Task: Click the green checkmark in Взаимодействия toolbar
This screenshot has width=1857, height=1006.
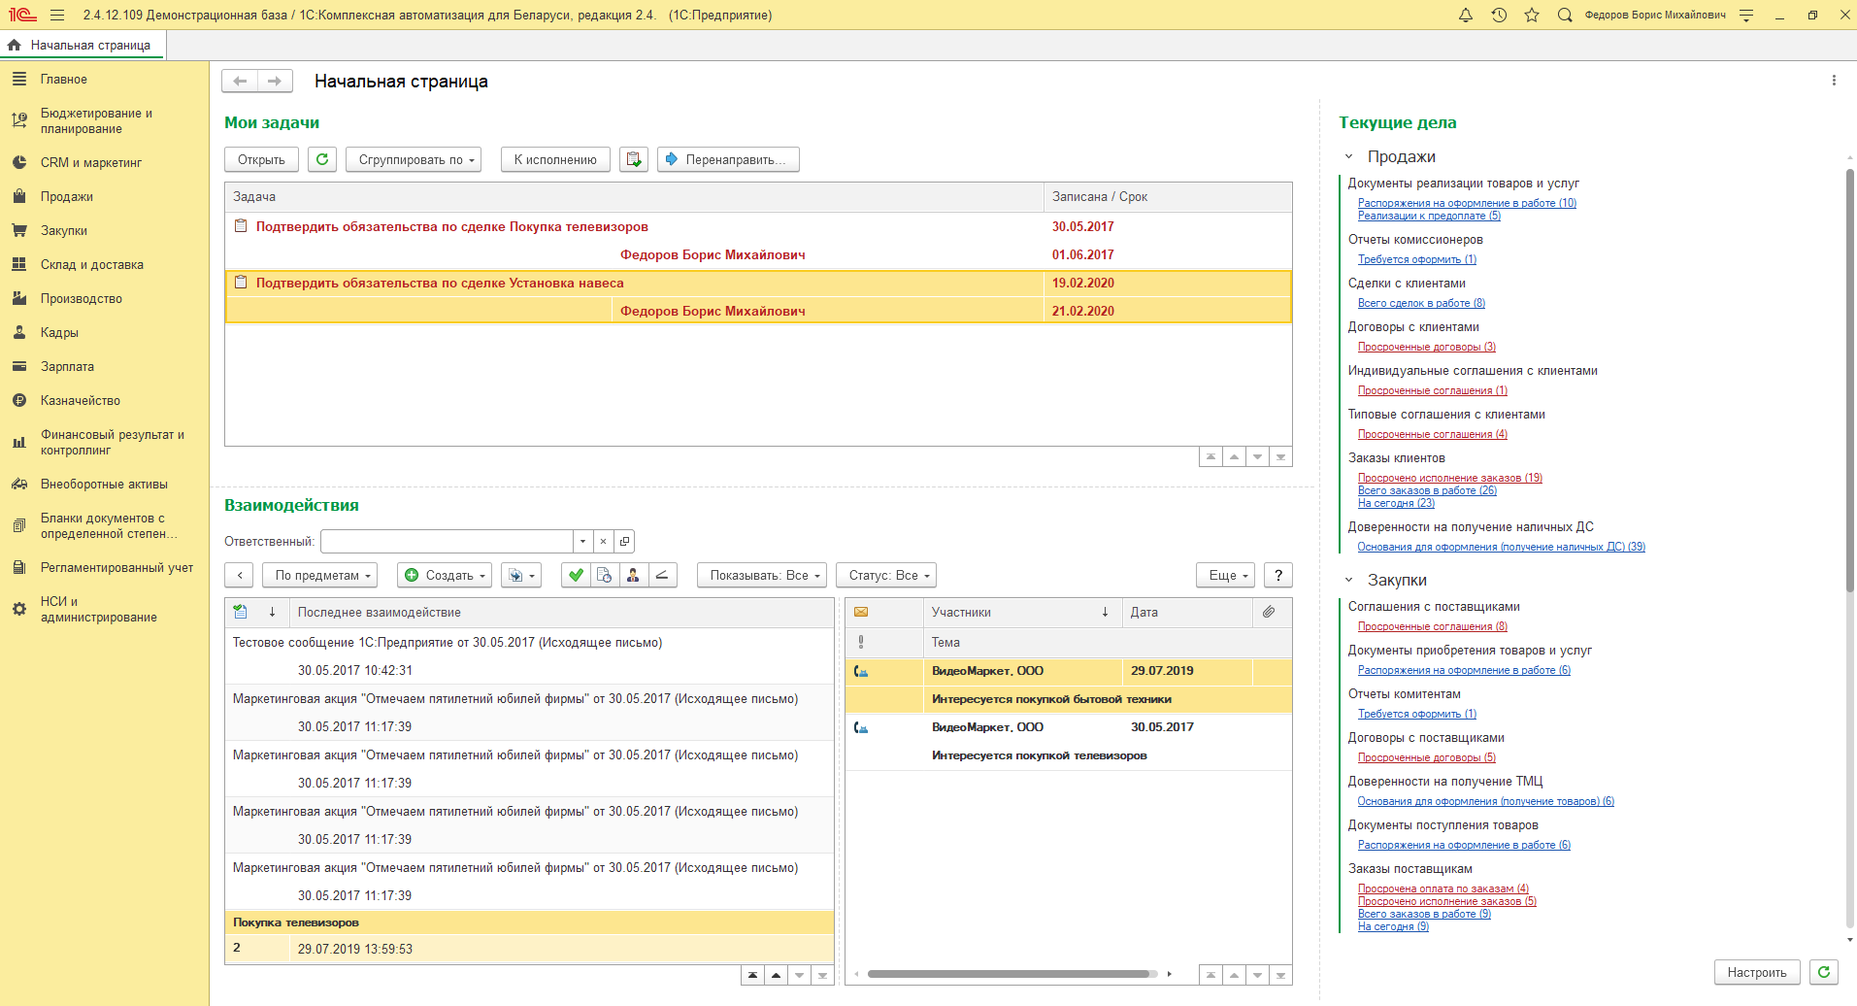Action: [576, 575]
